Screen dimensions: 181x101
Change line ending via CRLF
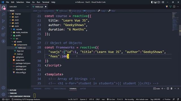pos(98,99)
